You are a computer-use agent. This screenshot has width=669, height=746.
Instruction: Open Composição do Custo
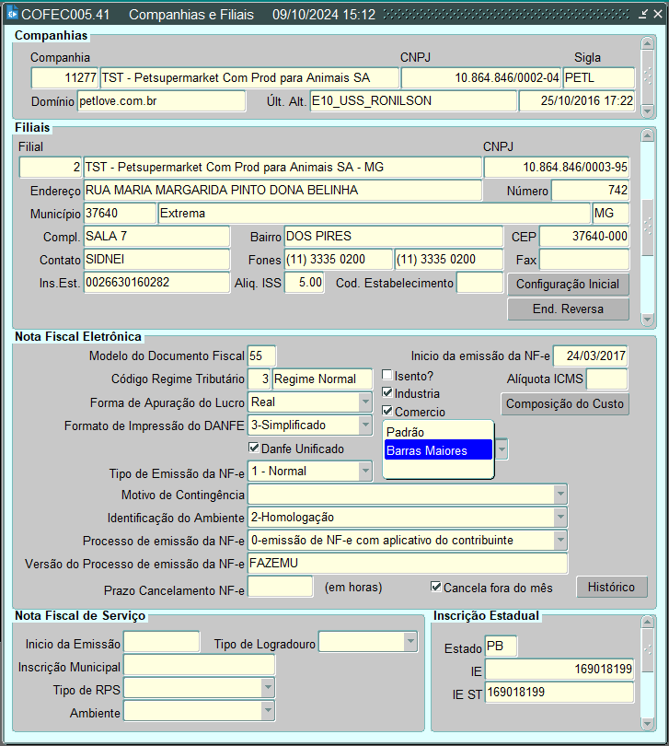click(565, 403)
